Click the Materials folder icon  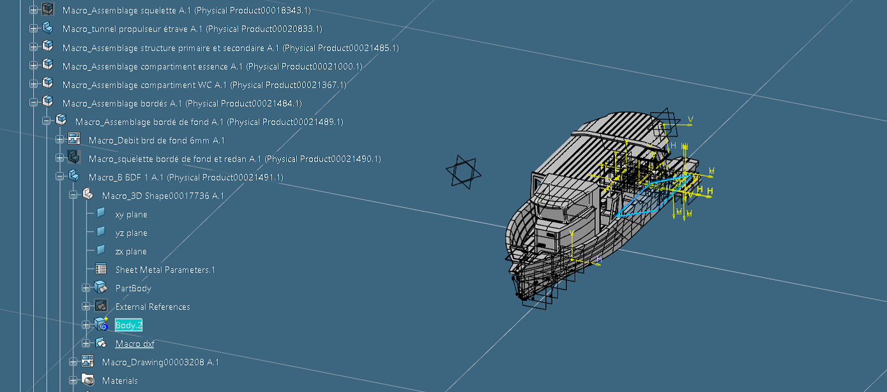[x=88, y=381]
